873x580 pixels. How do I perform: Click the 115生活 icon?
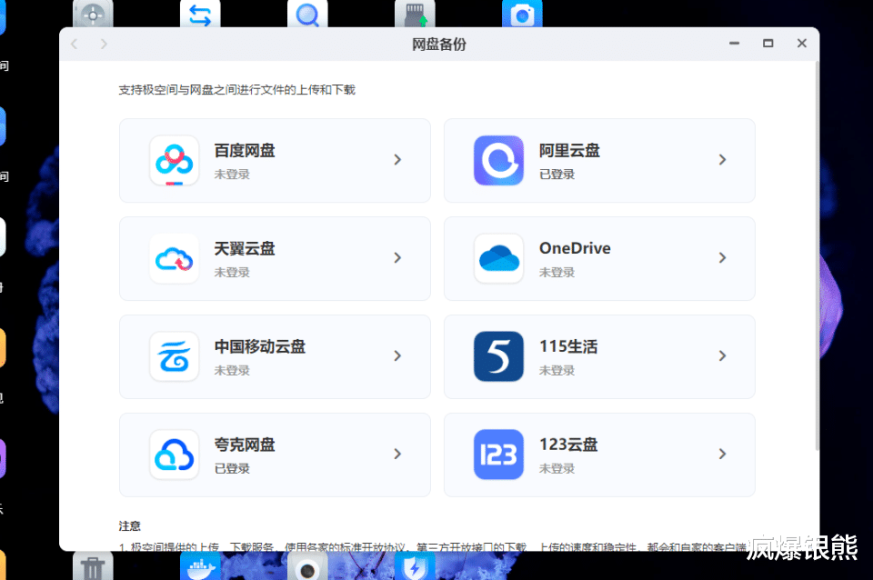coord(498,356)
